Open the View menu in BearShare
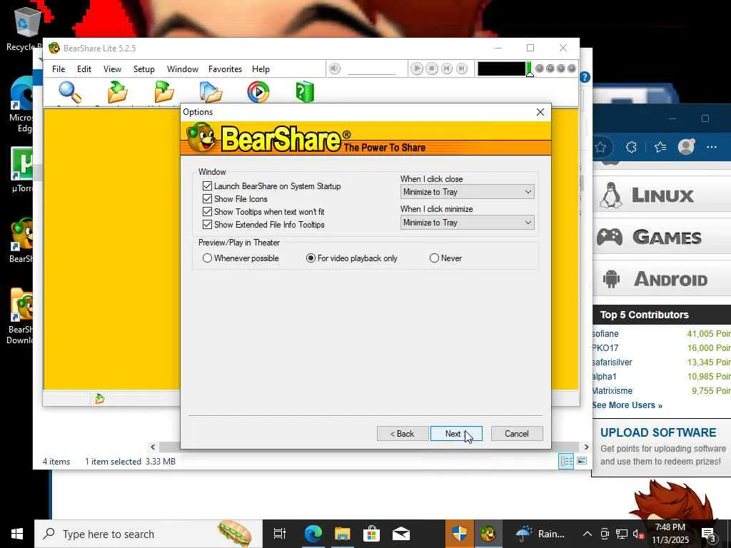Screen dimensions: 731x548 (x=112, y=69)
